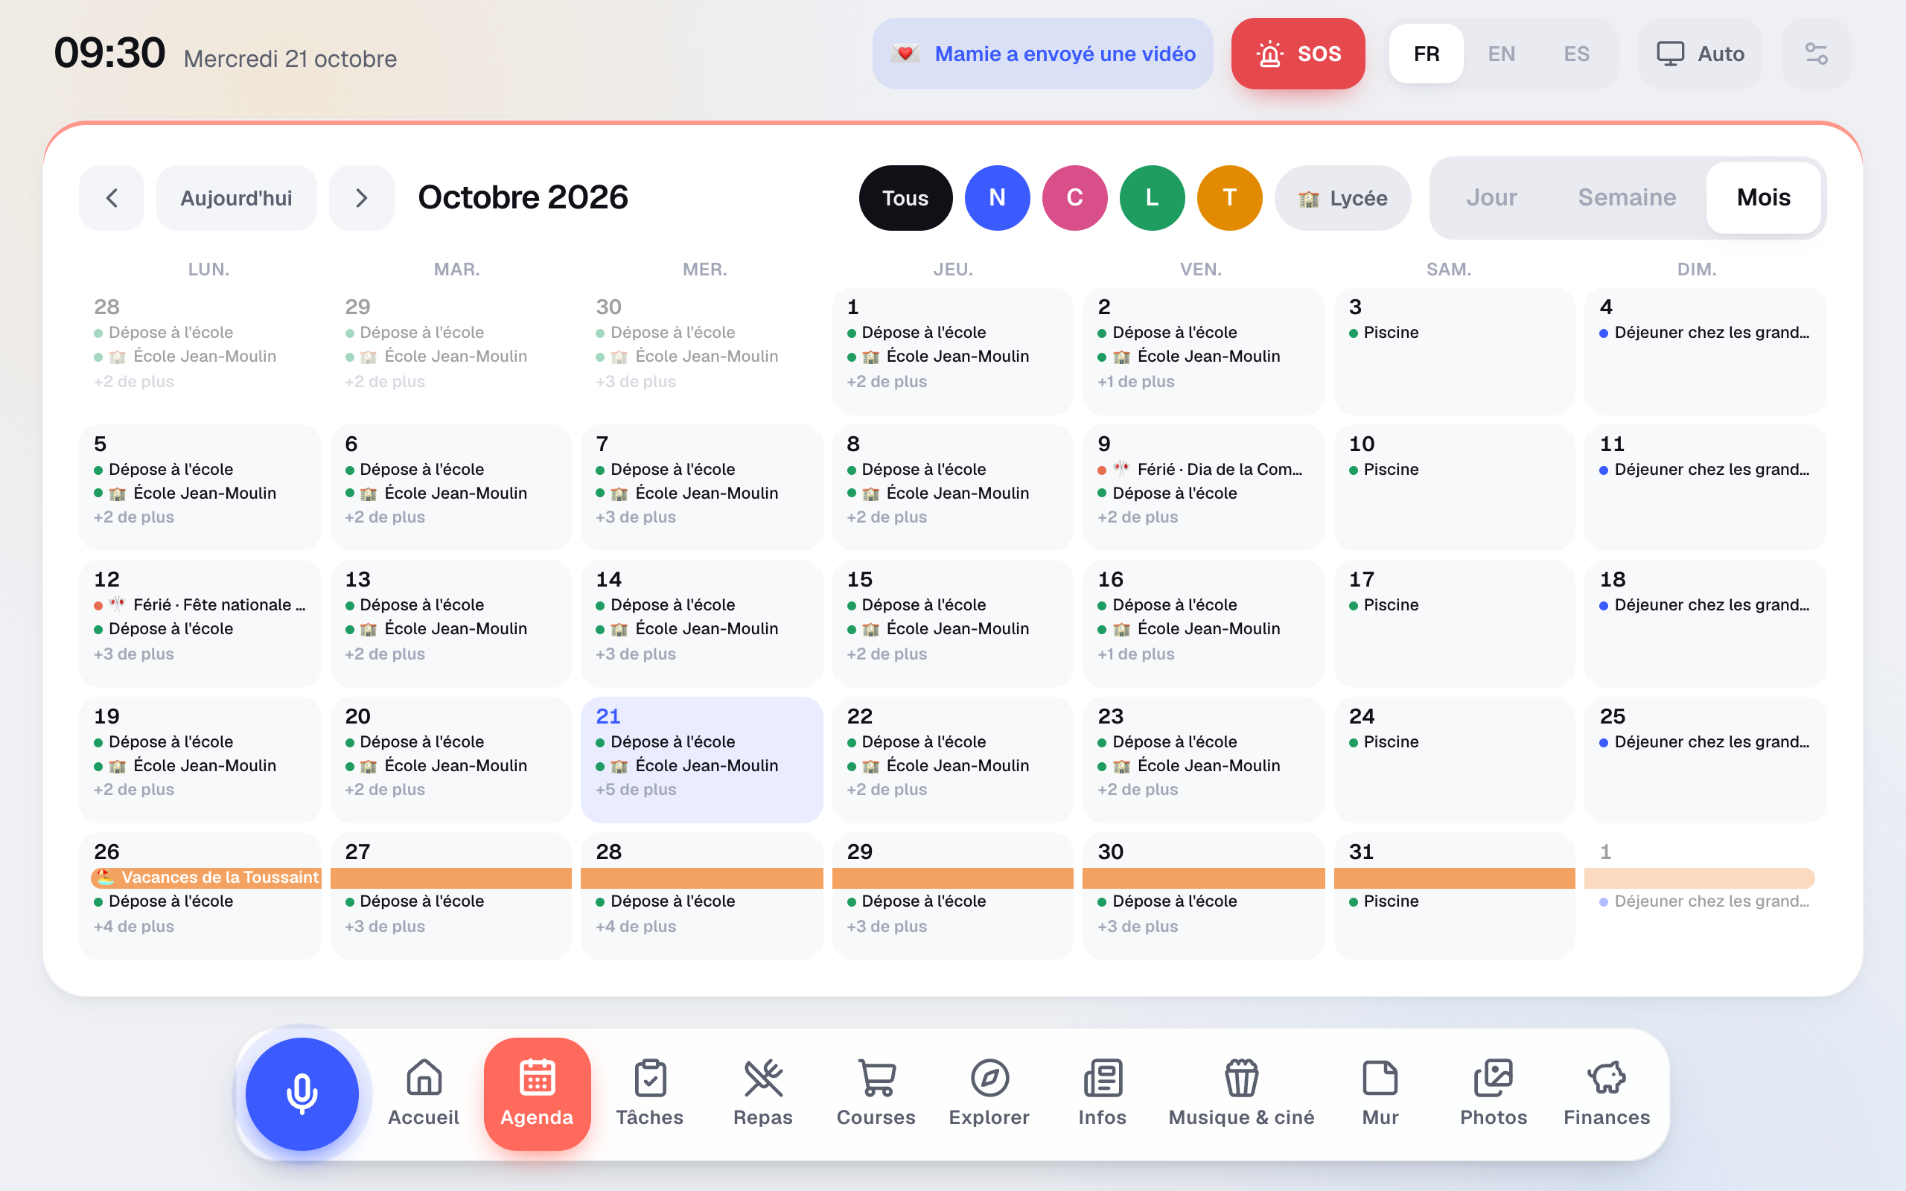The height and width of the screenshot is (1191, 1906).
Task: Expand +3 de plus on October 7
Action: (636, 517)
